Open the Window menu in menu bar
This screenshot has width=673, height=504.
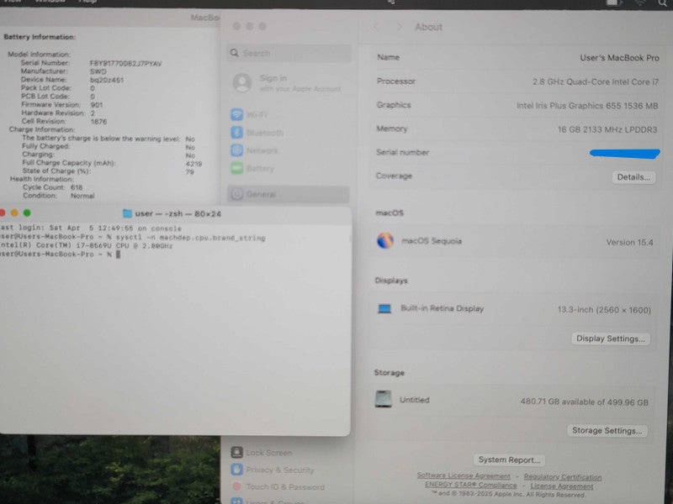pyautogui.click(x=50, y=2)
